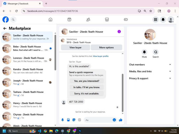Click More options button
Image resolution: width=179 pixels, height=134 pixels.
coord(106,48)
